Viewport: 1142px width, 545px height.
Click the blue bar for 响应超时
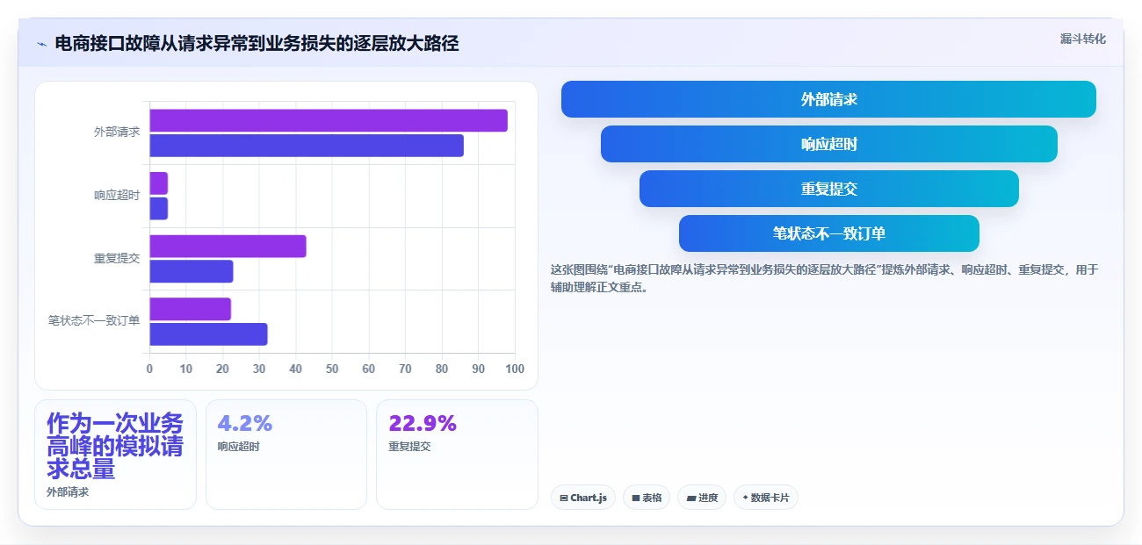click(158, 209)
